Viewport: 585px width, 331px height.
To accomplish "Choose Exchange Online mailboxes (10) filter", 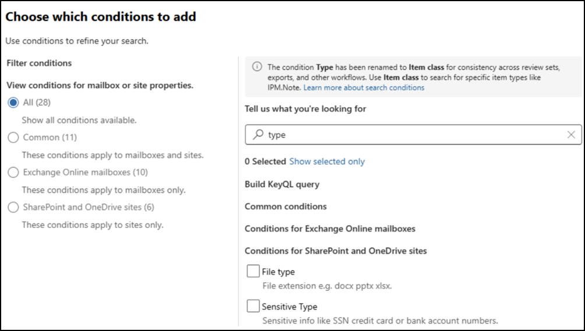I will pos(13,172).
